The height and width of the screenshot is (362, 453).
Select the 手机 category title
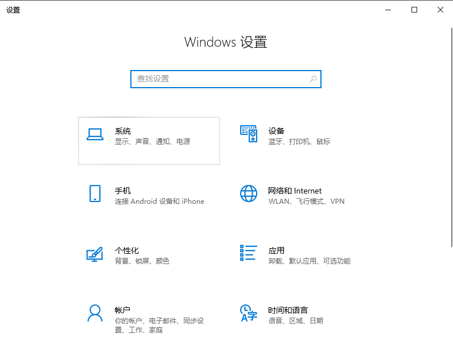coord(123,191)
